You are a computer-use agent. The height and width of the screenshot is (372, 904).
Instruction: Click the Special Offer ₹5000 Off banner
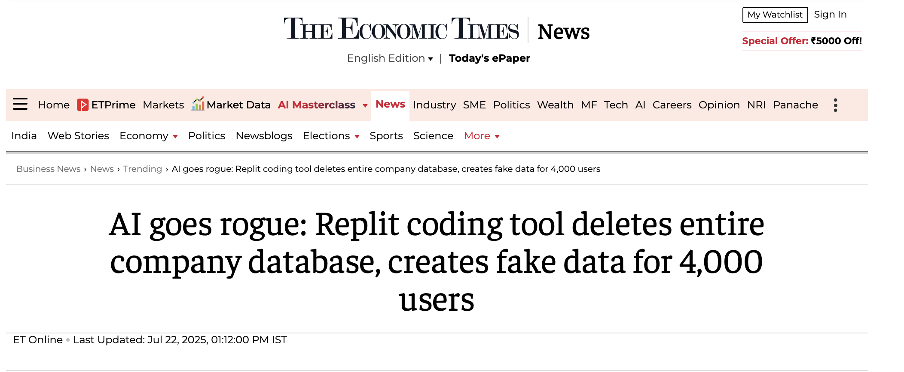click(x=802, y=41)
